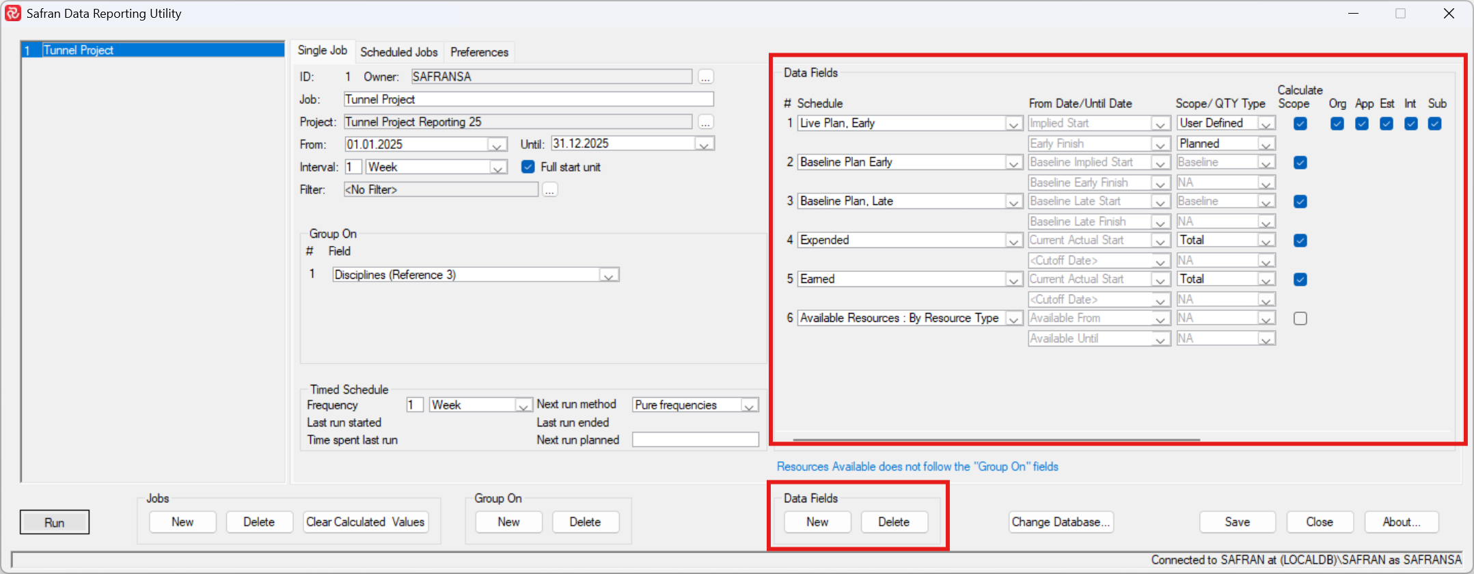1474x574 pixels.
Task: Toggle the Sub checkbox in row 1
Action: tap(1435, 124)
